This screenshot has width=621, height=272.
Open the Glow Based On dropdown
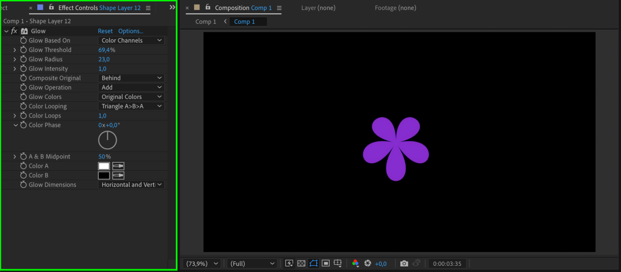click(131, 40)
